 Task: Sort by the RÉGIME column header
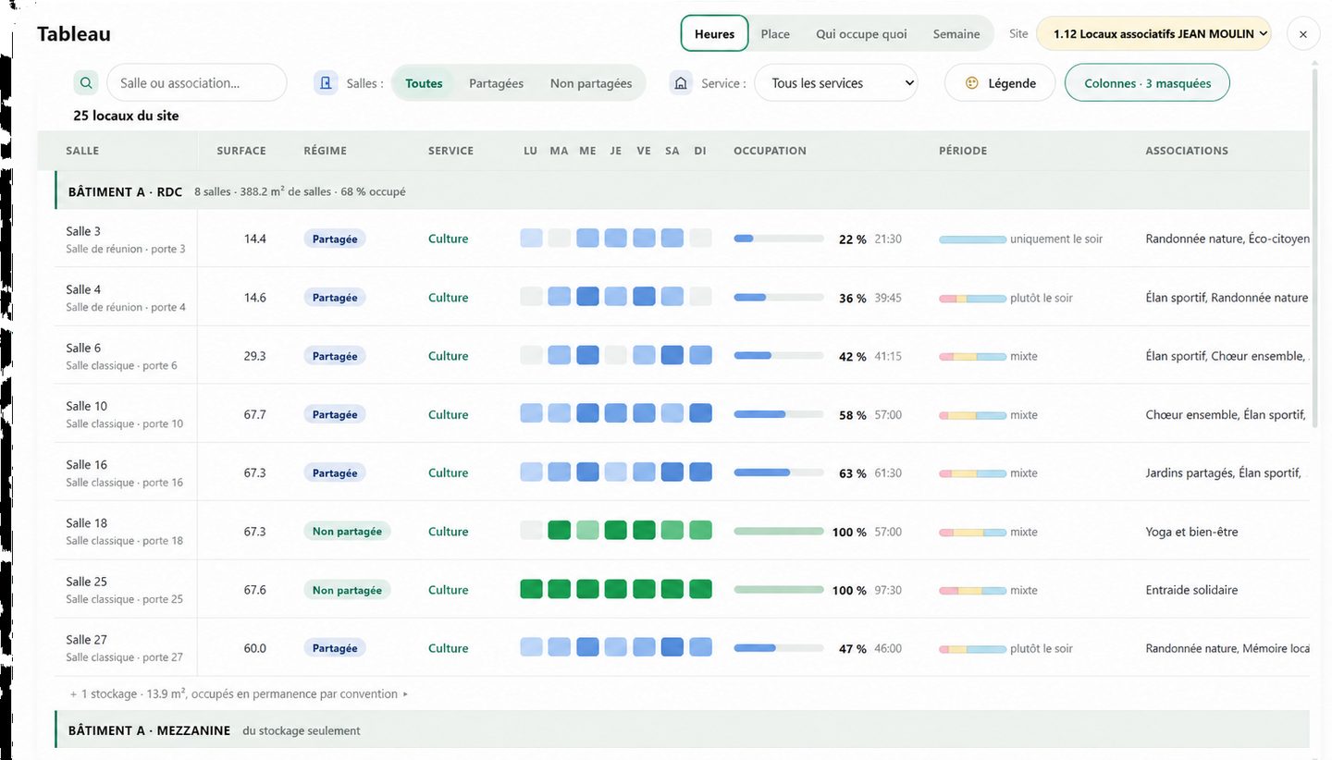326,151
